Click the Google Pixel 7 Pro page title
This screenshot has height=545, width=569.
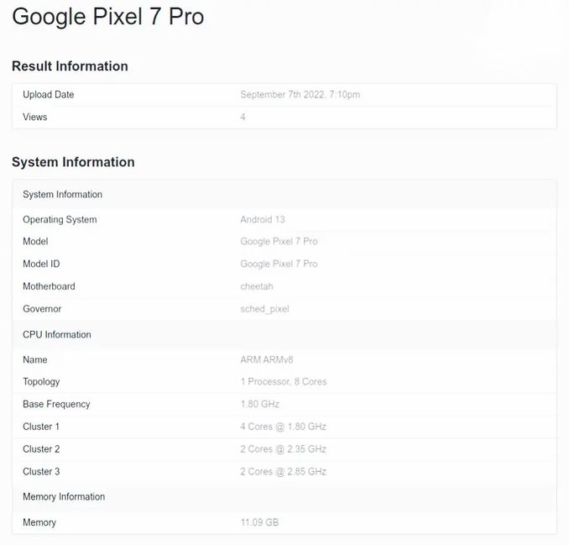click(108, 17)
